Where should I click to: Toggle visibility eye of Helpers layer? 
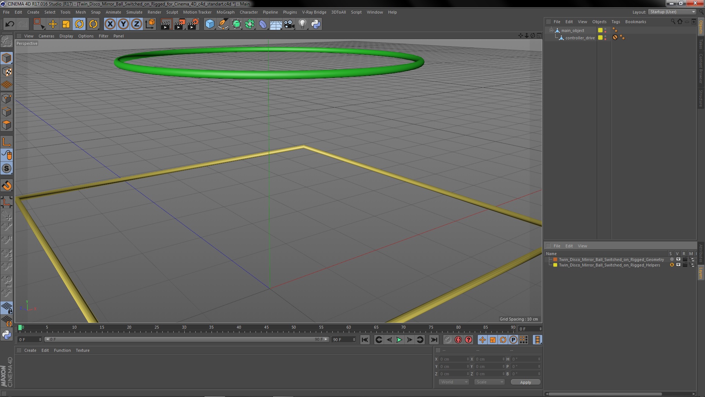(678, 265)
